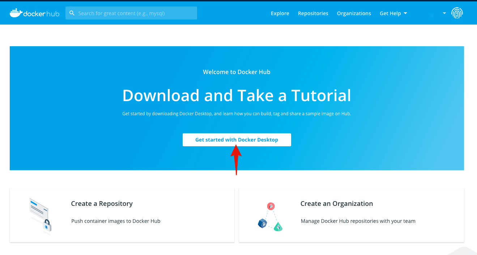Open the Repositories menu item
Image resolution: width=477 pixels, height=255 pixels.
(313, 13)
